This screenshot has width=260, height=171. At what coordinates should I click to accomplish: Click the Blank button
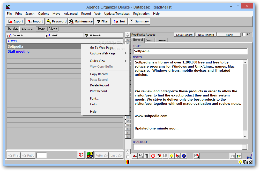(229, 35)
